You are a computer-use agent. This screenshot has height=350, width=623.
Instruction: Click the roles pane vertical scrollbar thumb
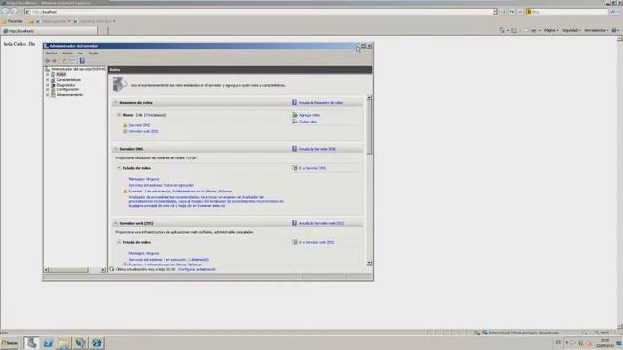[369, 127]
